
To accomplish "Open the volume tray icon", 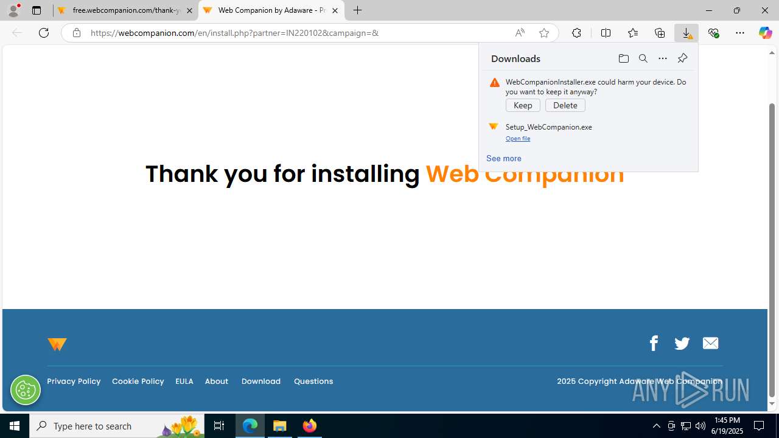I will click(700, 426).
